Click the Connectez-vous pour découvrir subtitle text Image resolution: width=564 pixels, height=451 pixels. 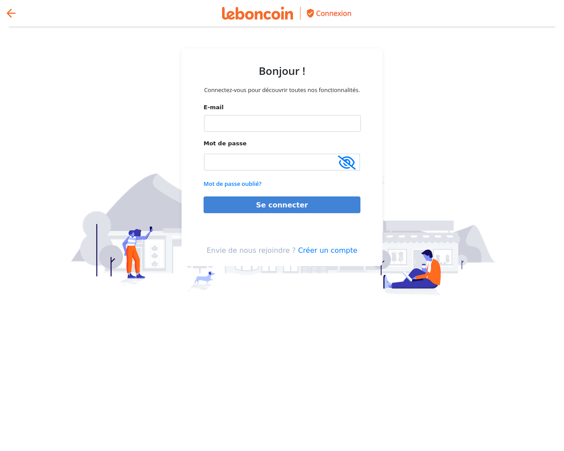pos(282,90)
